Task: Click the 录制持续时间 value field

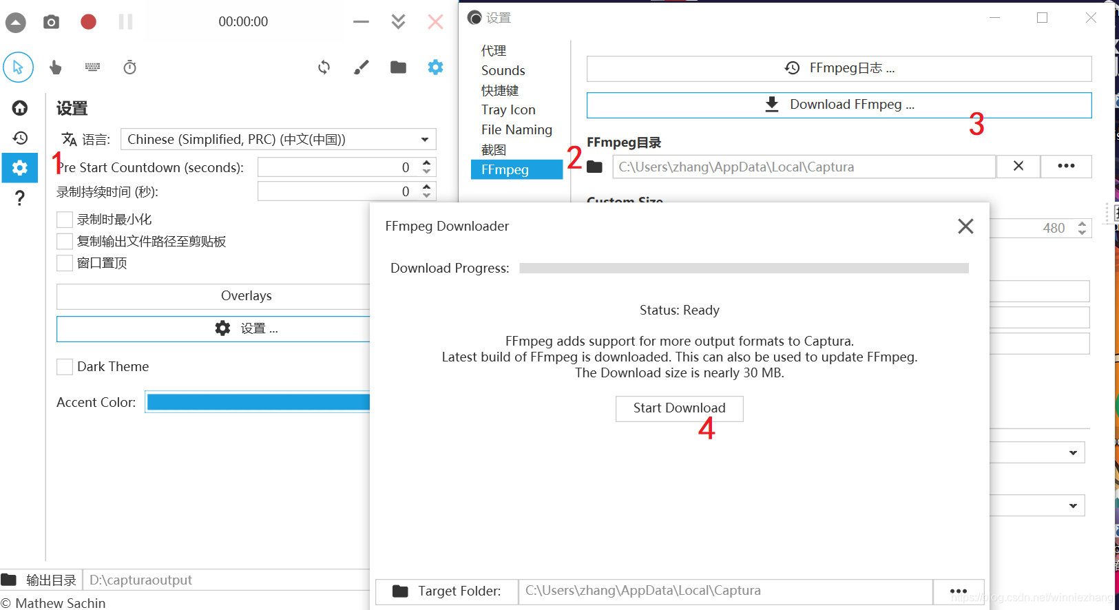Action: (337, 191)
